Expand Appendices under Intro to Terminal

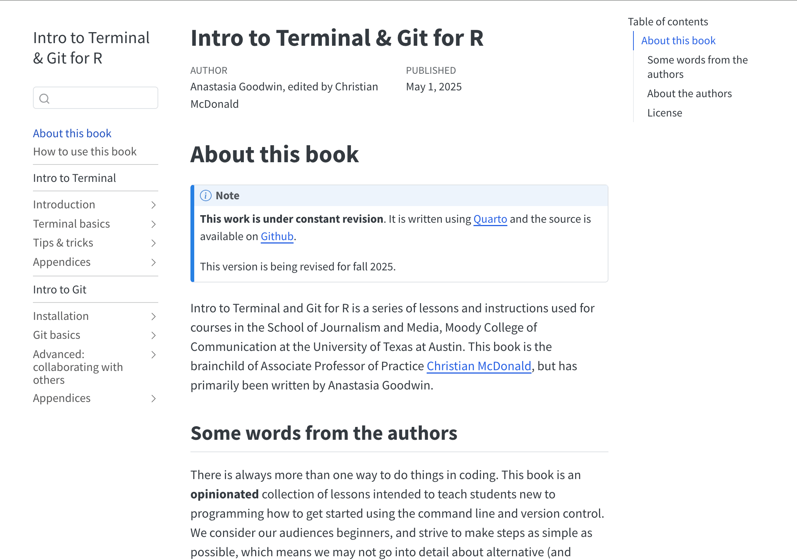pyautogui.click(x=153, y=262)
